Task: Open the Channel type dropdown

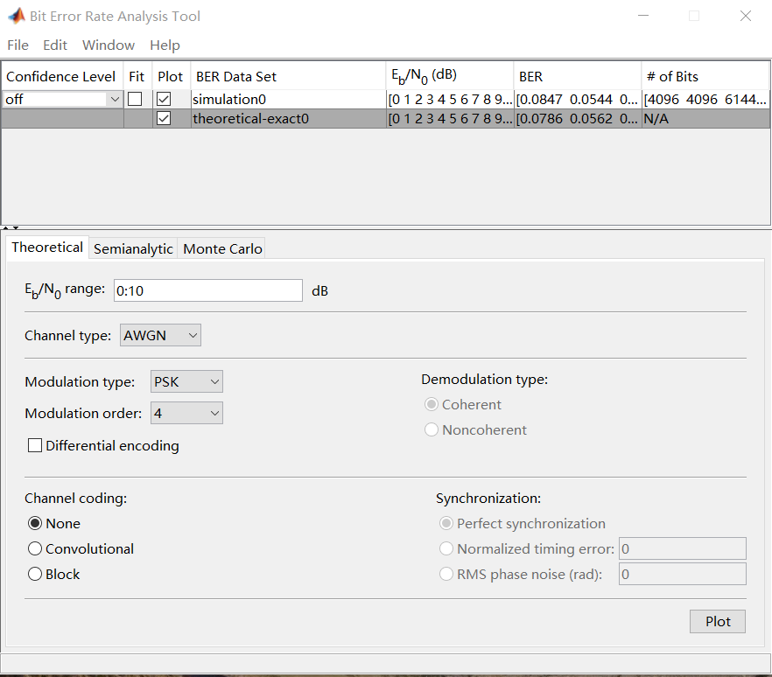Action: coord(160,336)
